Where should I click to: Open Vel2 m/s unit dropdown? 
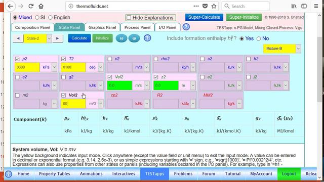click(147, 85)
